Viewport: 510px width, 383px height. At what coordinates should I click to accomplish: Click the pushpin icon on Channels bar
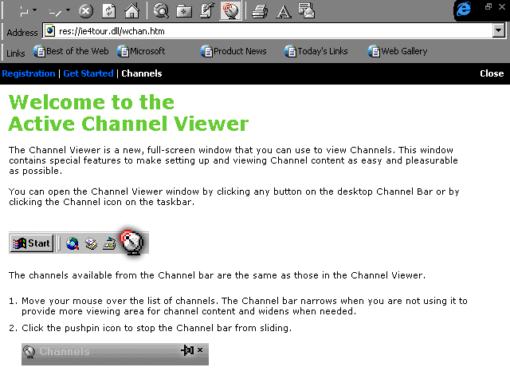tap(188, 350)
